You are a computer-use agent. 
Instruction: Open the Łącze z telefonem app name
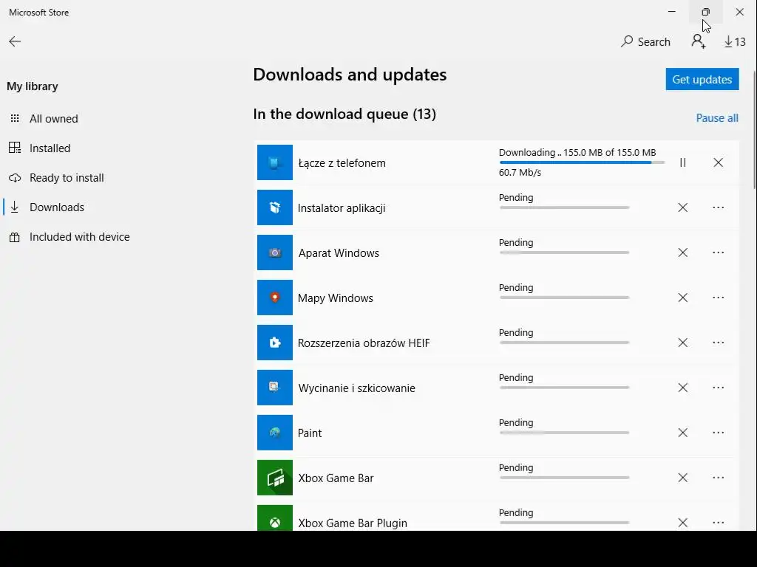[342, 163]
